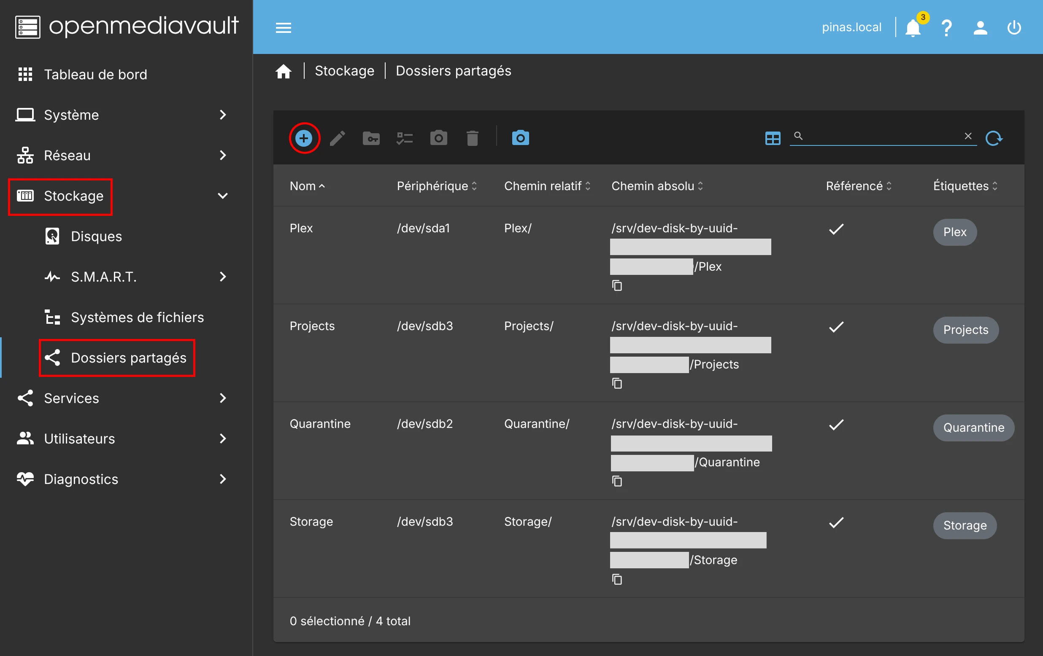
Task: Click Dossiers partagés in the breadcrumb
Action: click(454, 71)
